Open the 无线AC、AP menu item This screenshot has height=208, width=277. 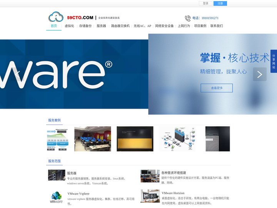point(142,26)
